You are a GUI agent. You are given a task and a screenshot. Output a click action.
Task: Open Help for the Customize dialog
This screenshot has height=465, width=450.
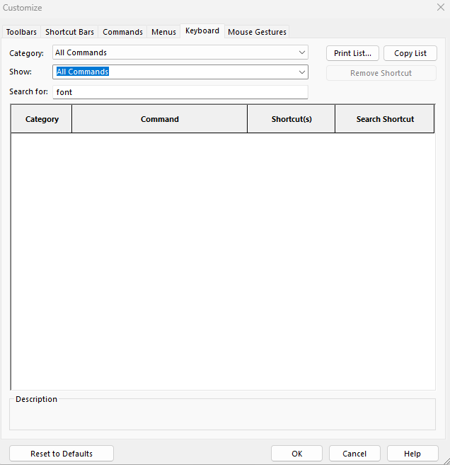coord(412,454)
